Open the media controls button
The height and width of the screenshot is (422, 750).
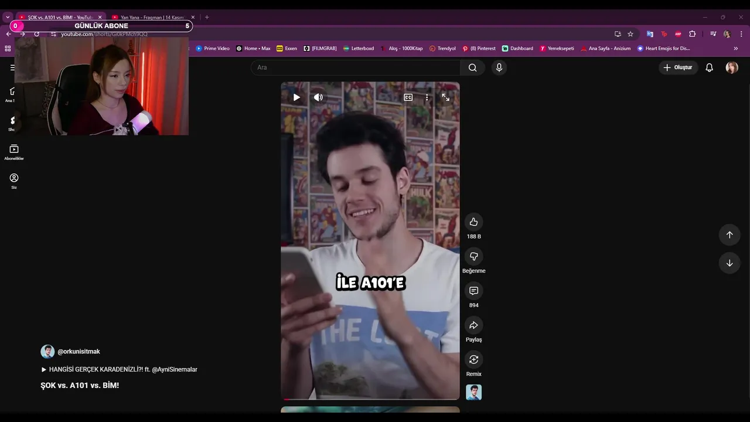click(x=713, y=34)
